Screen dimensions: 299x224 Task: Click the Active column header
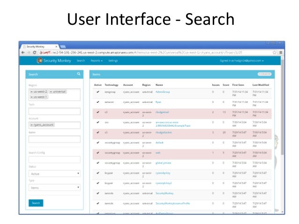(x=98, y=85)
